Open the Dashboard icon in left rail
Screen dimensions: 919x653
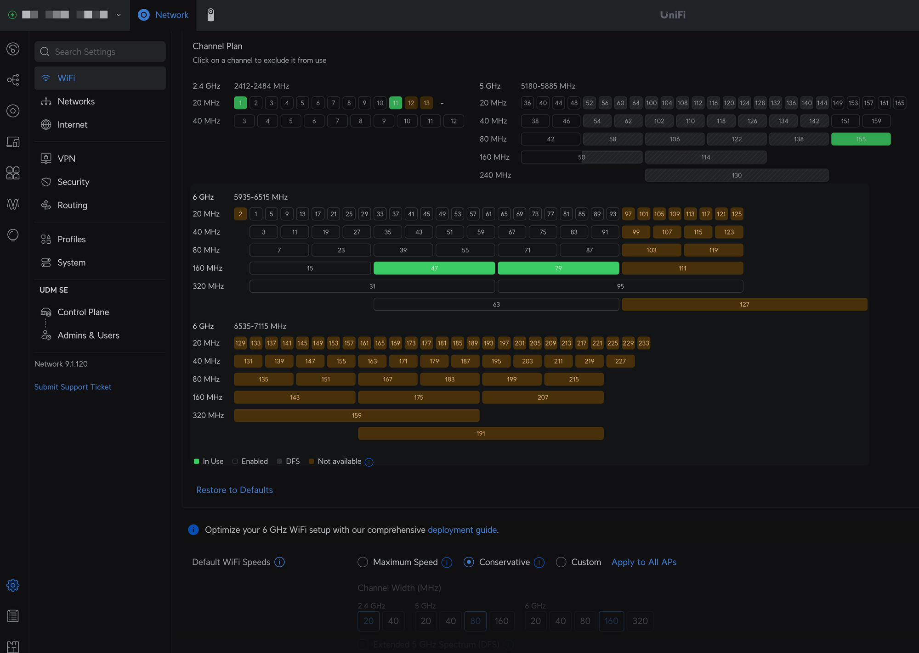13,49
